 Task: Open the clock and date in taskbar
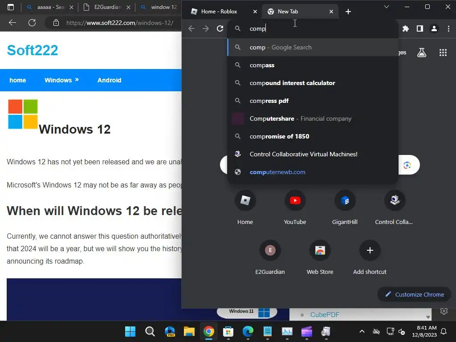(x=424, y=331)
